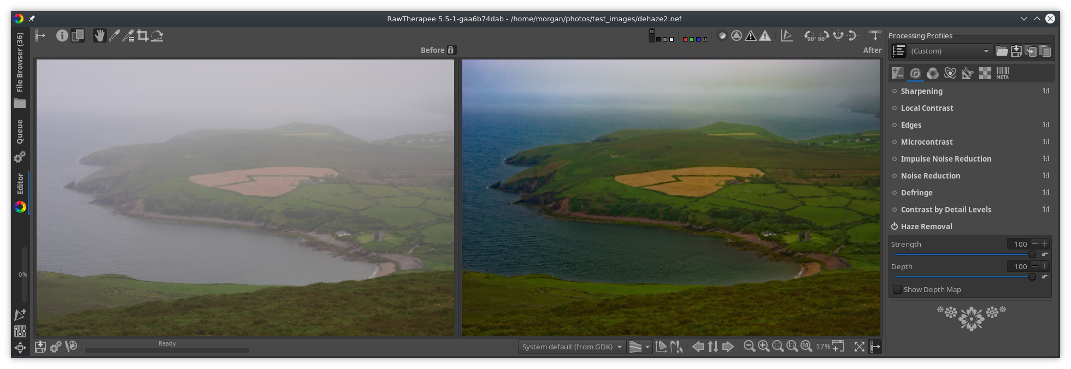Click the image info icon
The height and width of the screenshot is (369, 1071).
(62, 36)
